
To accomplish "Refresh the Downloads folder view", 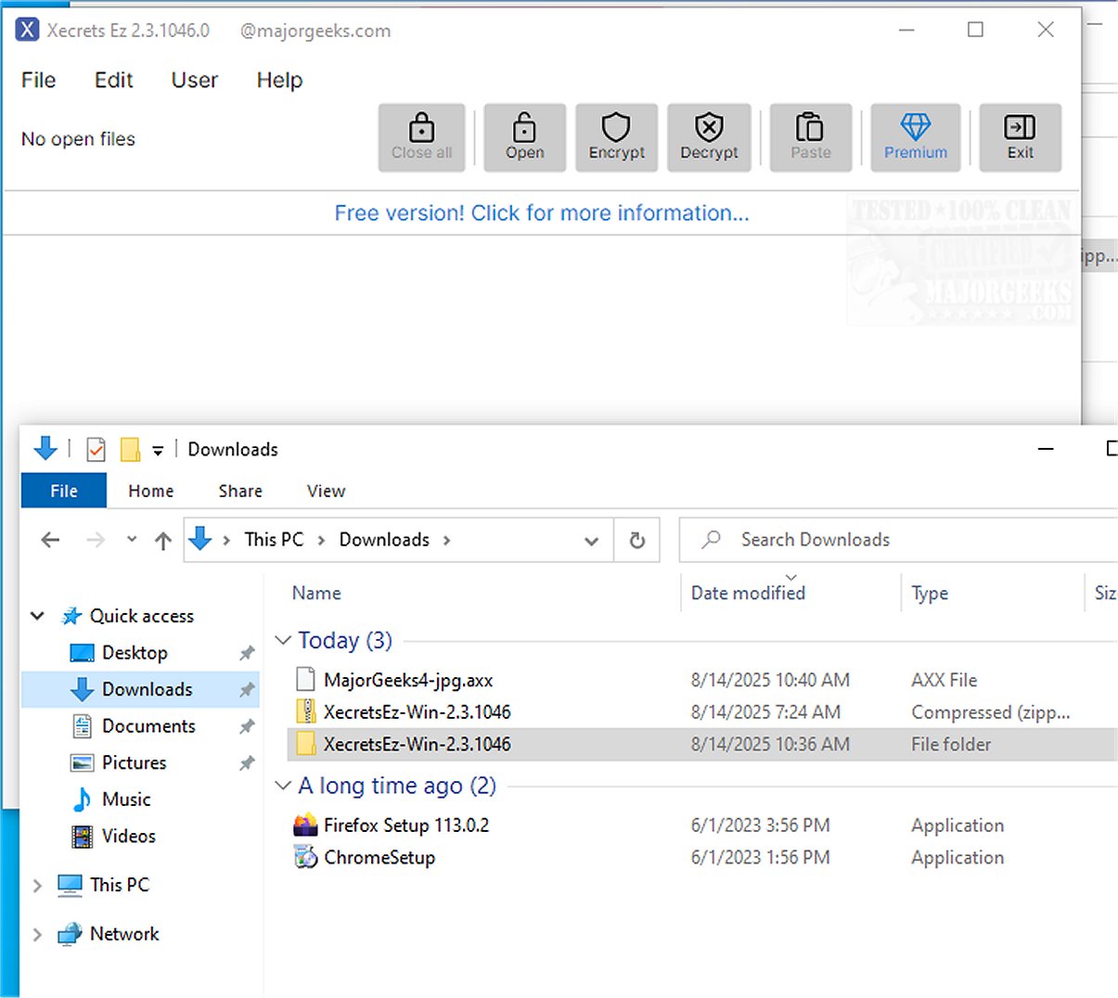I will tap(637, 541).
